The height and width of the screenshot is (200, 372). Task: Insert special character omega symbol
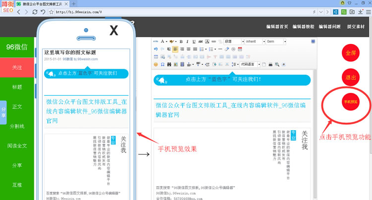tap(162, 64)
